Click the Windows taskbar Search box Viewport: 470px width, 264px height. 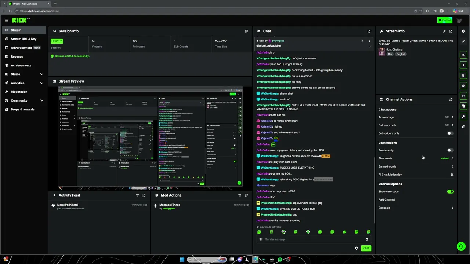[206, 260]
